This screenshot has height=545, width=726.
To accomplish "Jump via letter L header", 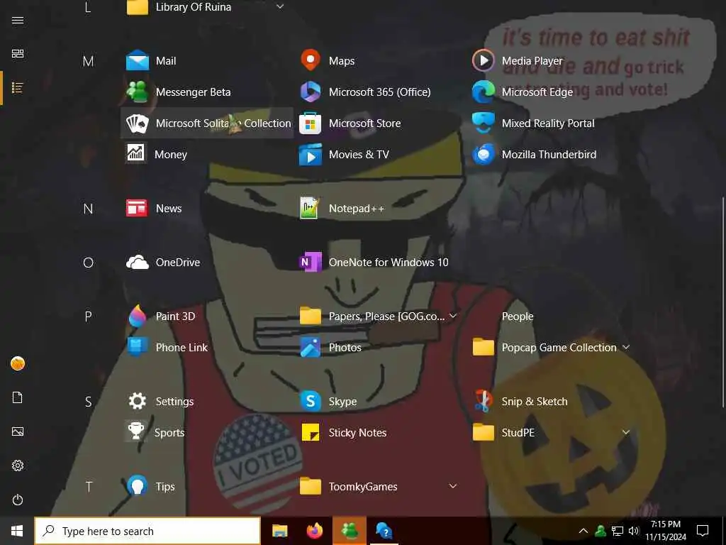I will pyautogui.click(x=88, y=7).
